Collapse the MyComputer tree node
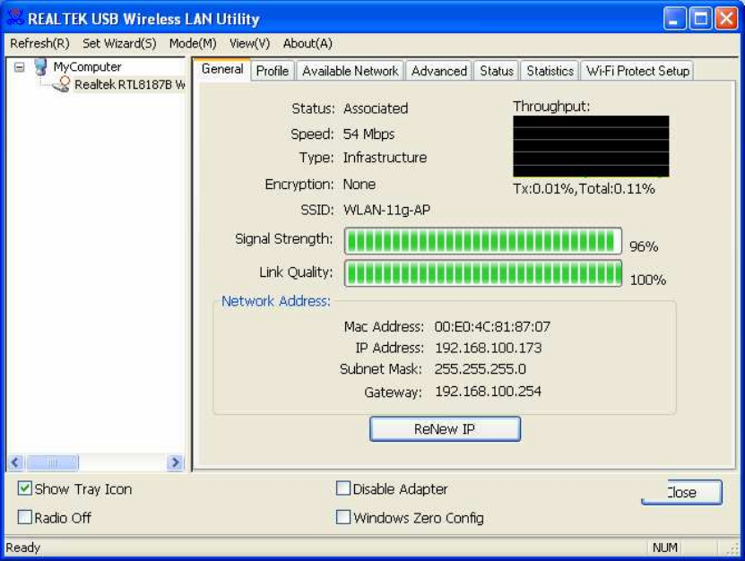The image size is (745, 561). coord(19,67)
